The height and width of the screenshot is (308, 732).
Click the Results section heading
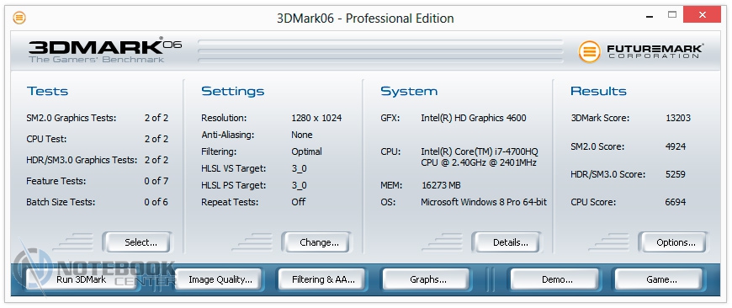pos(598,91)
